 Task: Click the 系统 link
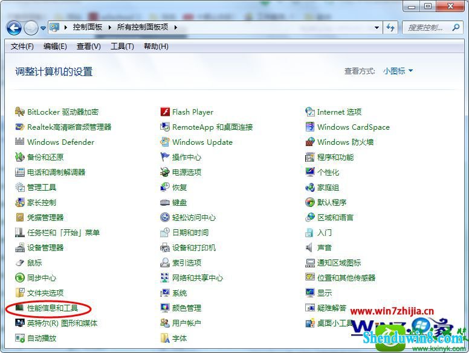click(x=180, y=293)
